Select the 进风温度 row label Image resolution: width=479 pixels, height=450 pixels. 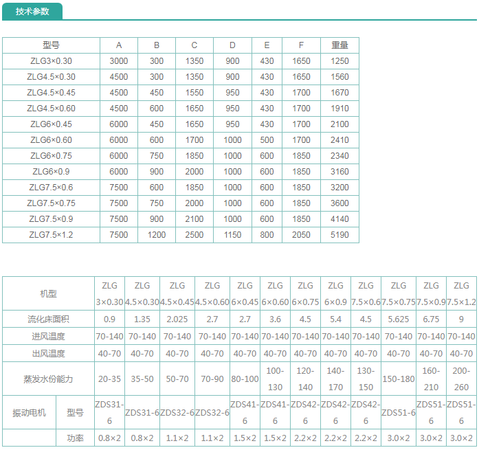48,337
